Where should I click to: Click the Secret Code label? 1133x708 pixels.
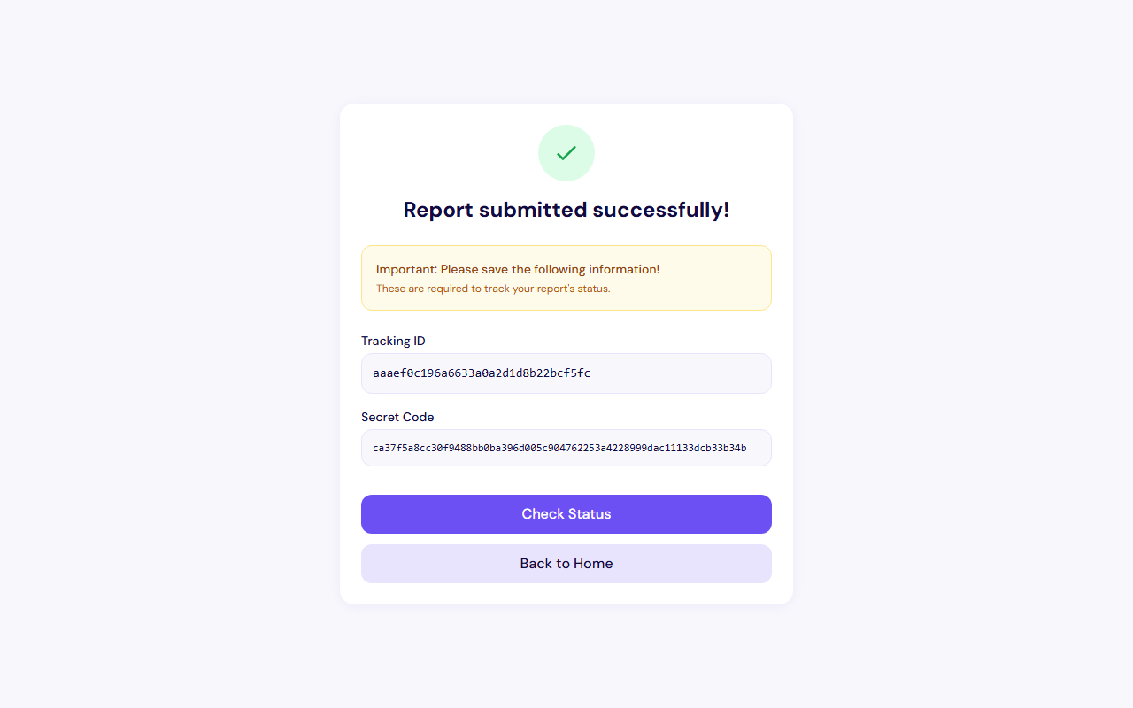click(397, 417)
